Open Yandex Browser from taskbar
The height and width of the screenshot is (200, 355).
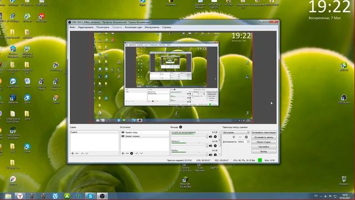20,196
